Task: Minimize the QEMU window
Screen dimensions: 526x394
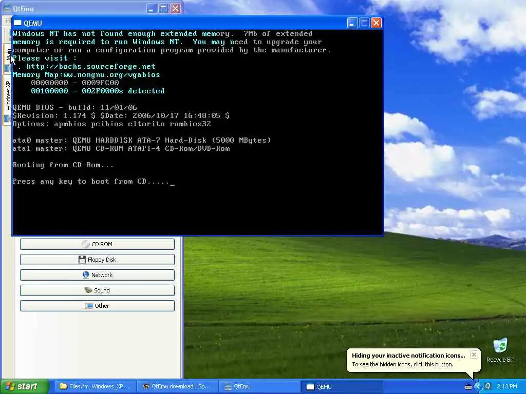Action: point(352,23)
